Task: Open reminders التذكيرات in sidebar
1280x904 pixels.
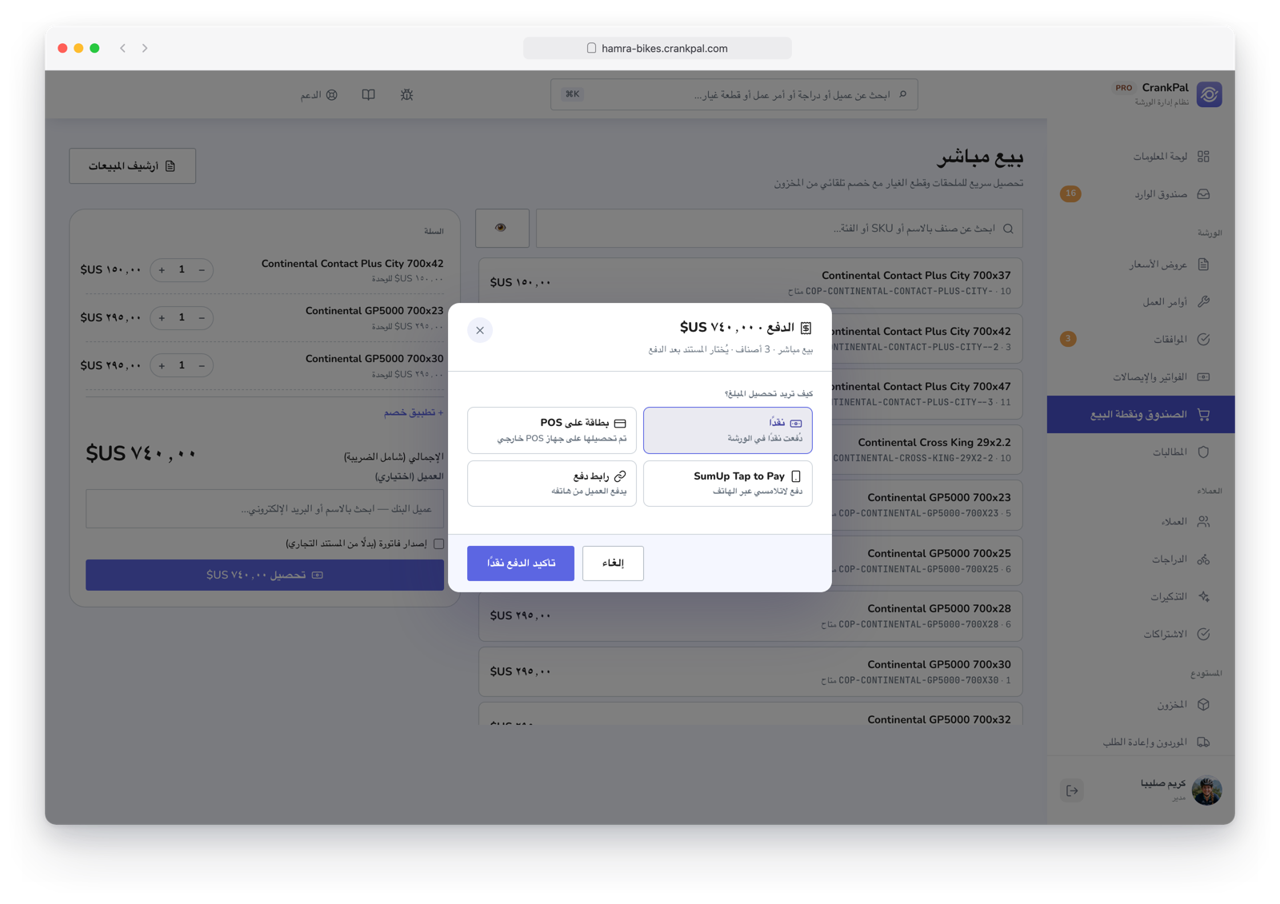Action: click(x=1141, y=597)
